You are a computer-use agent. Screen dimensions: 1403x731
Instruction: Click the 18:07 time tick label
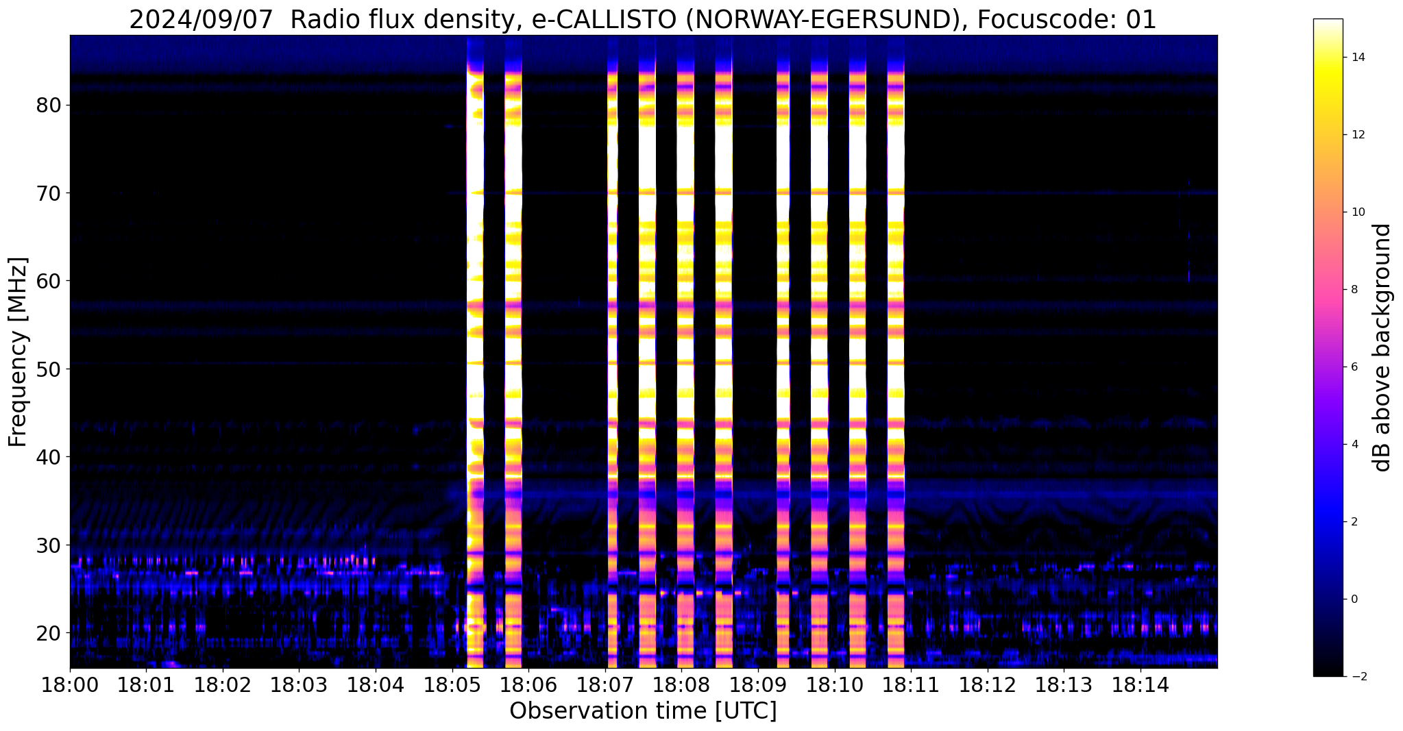pos(605,684)
